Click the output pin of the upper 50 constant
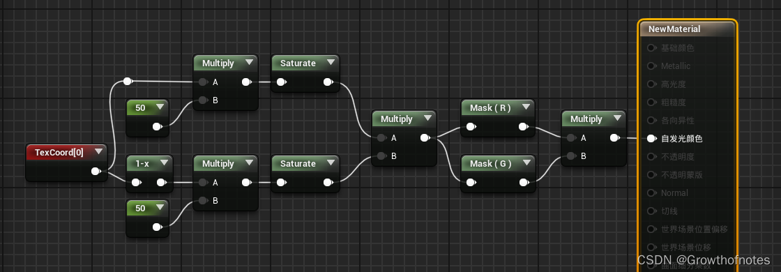 (158, 126)
